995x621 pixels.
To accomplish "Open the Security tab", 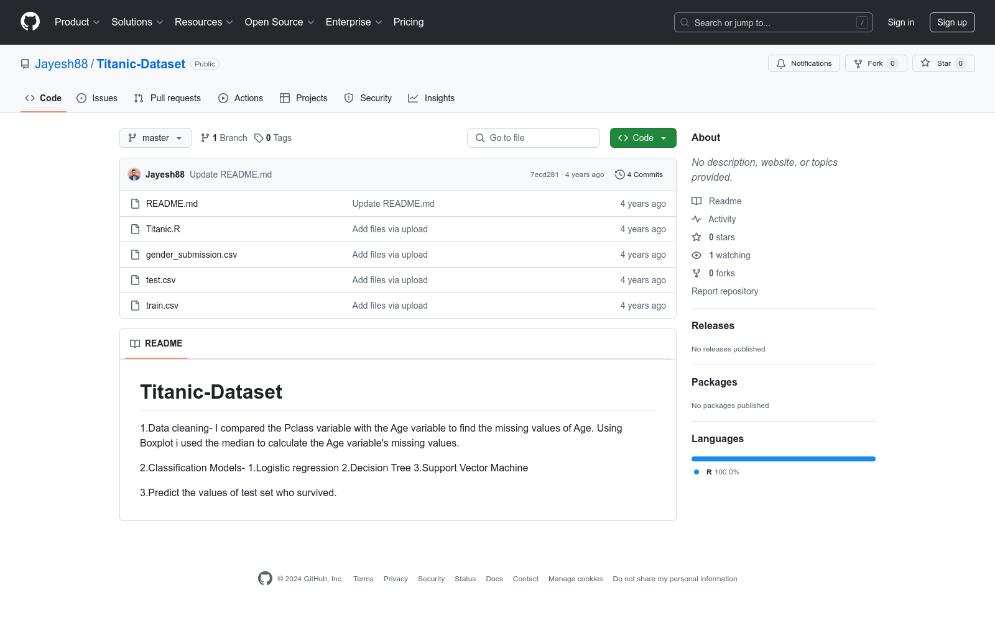I will (x=368, y=98).
